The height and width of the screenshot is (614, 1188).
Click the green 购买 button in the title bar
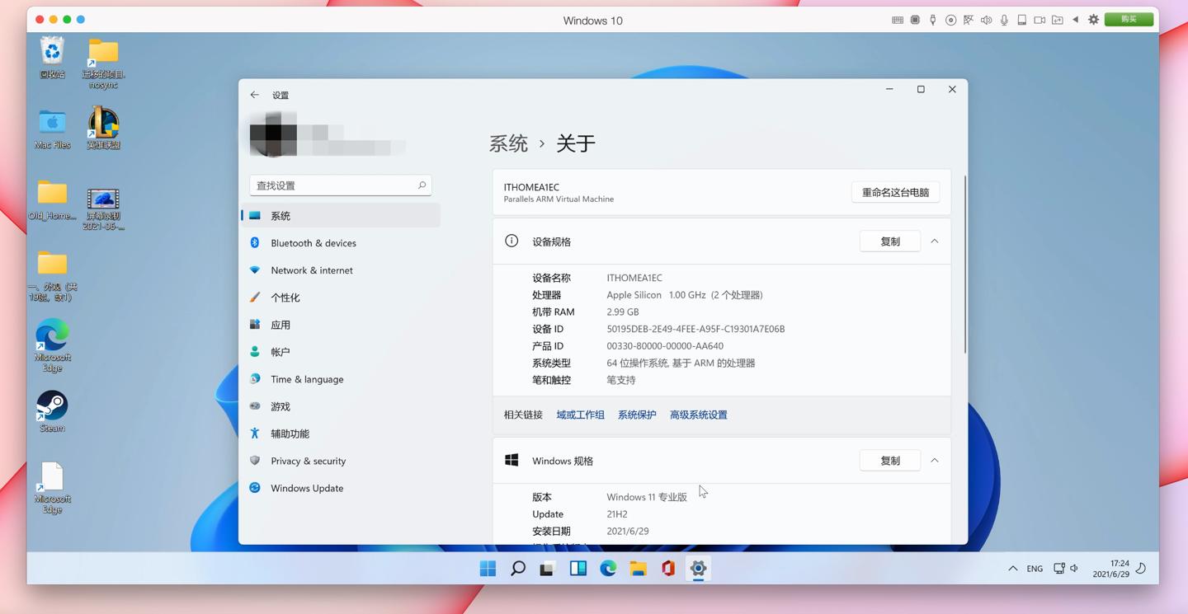(x=1129, y=18)
